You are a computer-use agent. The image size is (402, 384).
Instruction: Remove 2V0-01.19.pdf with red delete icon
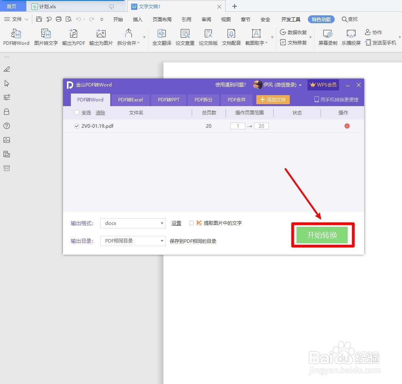(347, 126)
